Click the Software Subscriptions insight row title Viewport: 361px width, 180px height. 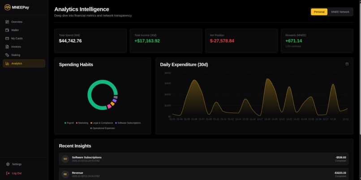point(86,158)
